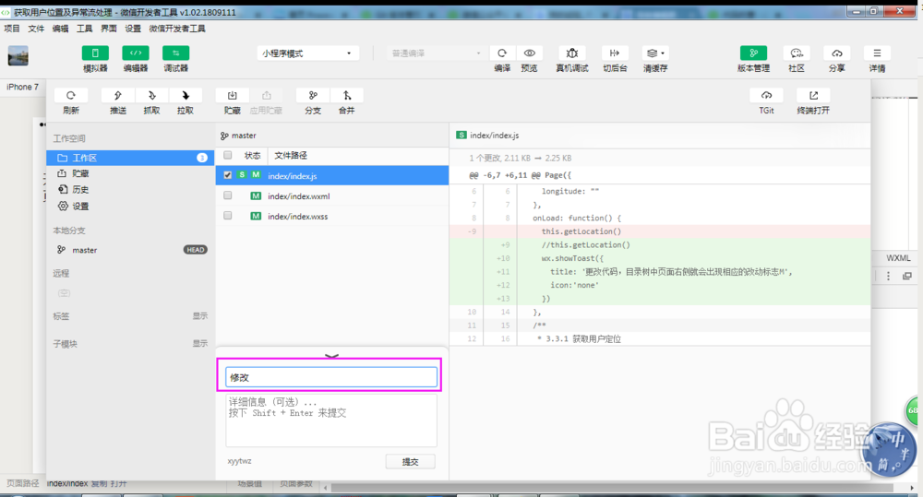Open the 文件 menu

coord(36,29)
